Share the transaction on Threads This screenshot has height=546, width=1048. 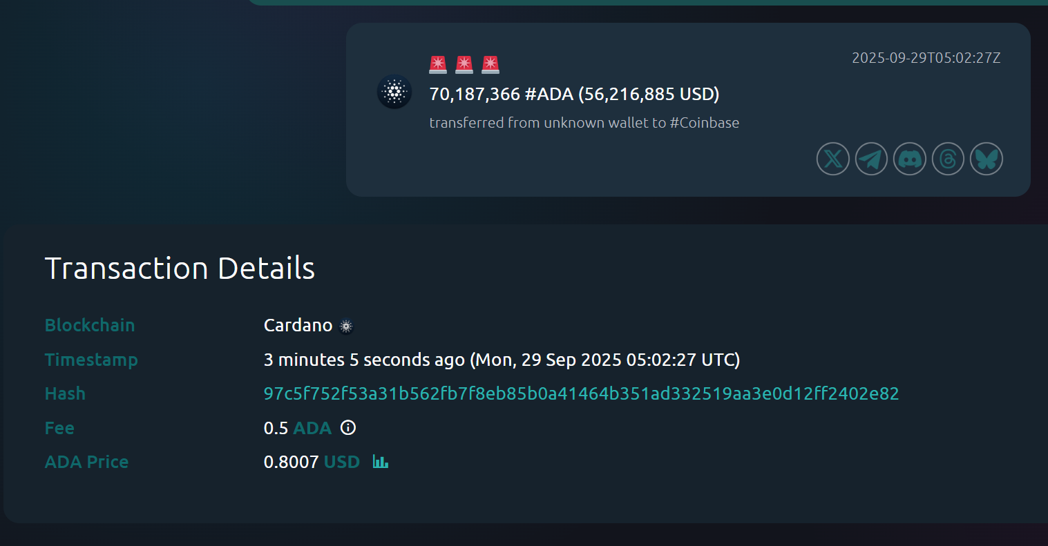(x=948, y=159)
